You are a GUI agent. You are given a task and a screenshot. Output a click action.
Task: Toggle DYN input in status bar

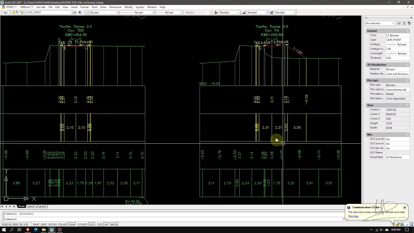(x=99, y=225)
